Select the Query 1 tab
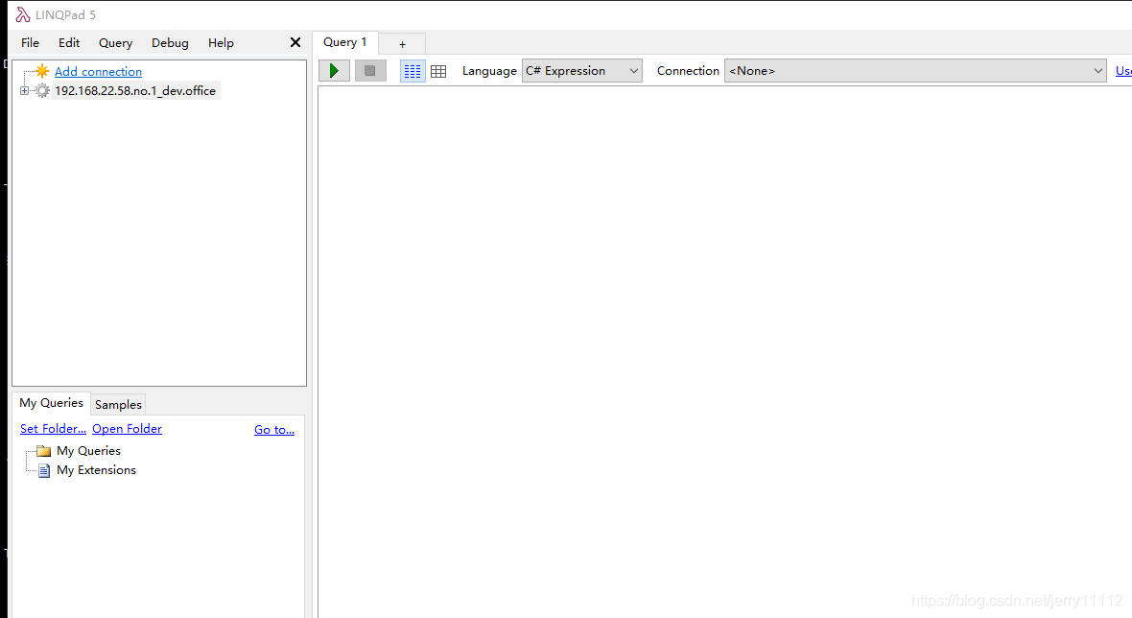 (345, 42)
